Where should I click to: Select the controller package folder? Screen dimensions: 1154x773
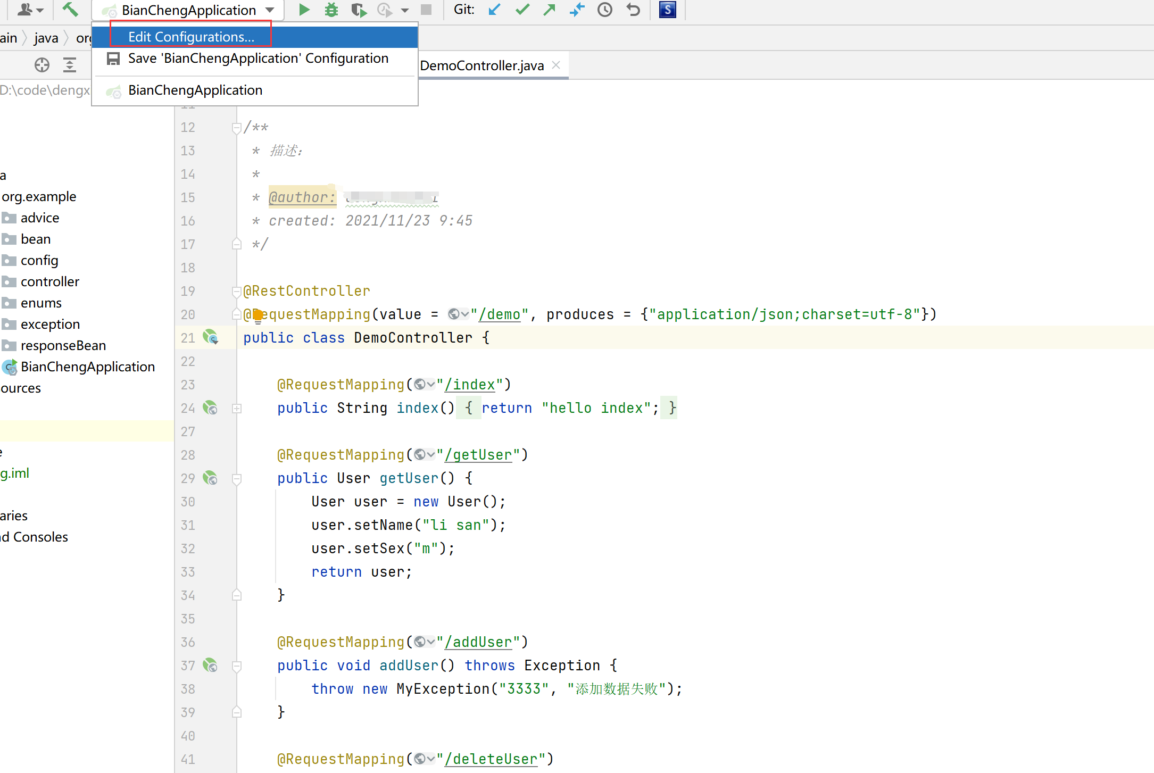pyautogui.click(x=49, y=281)
